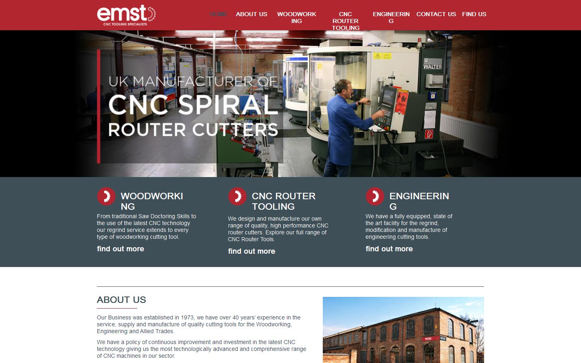
Task: Select CNC Router Tooling in the top navigation
Action: 345,21
